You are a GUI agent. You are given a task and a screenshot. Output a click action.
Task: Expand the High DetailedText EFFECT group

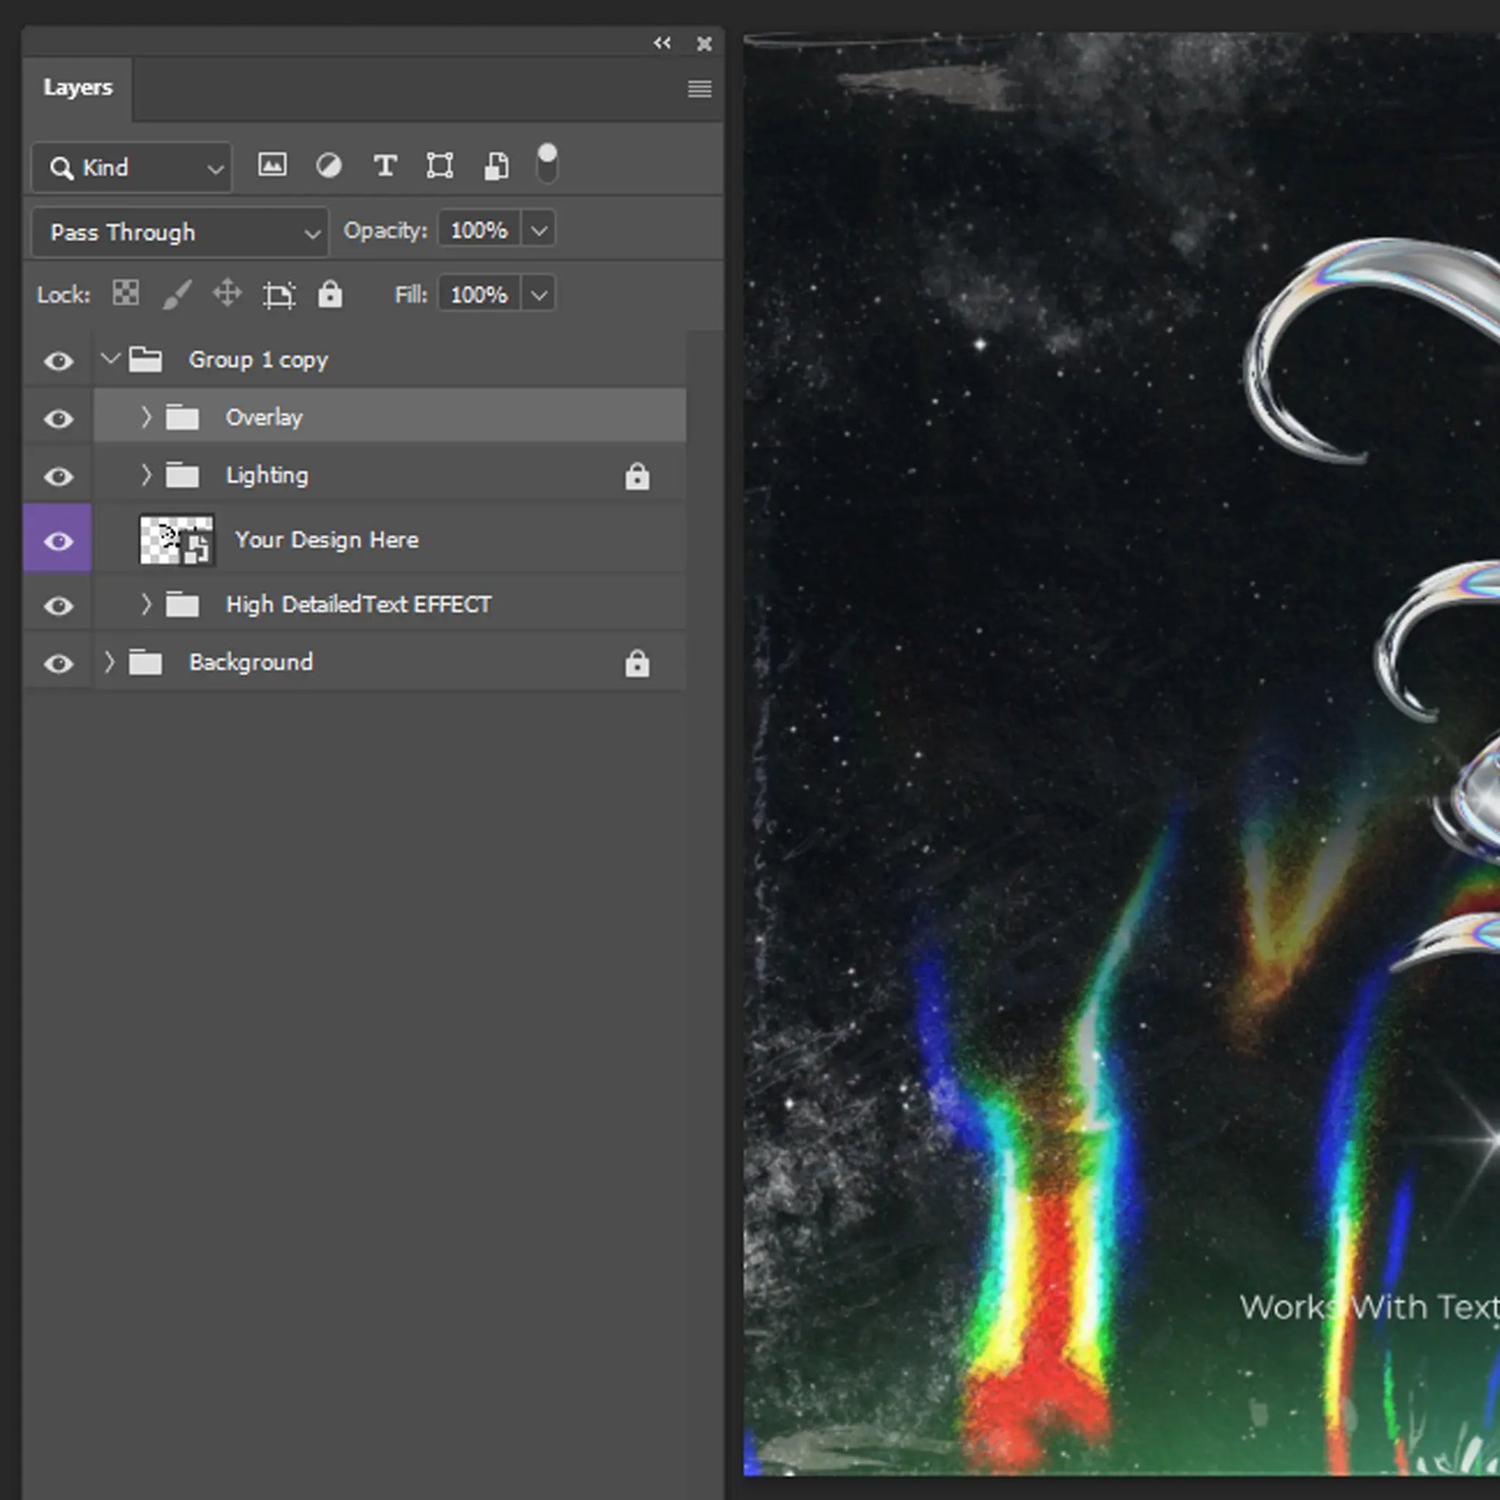pyautogui.click(x=146, y=604)
